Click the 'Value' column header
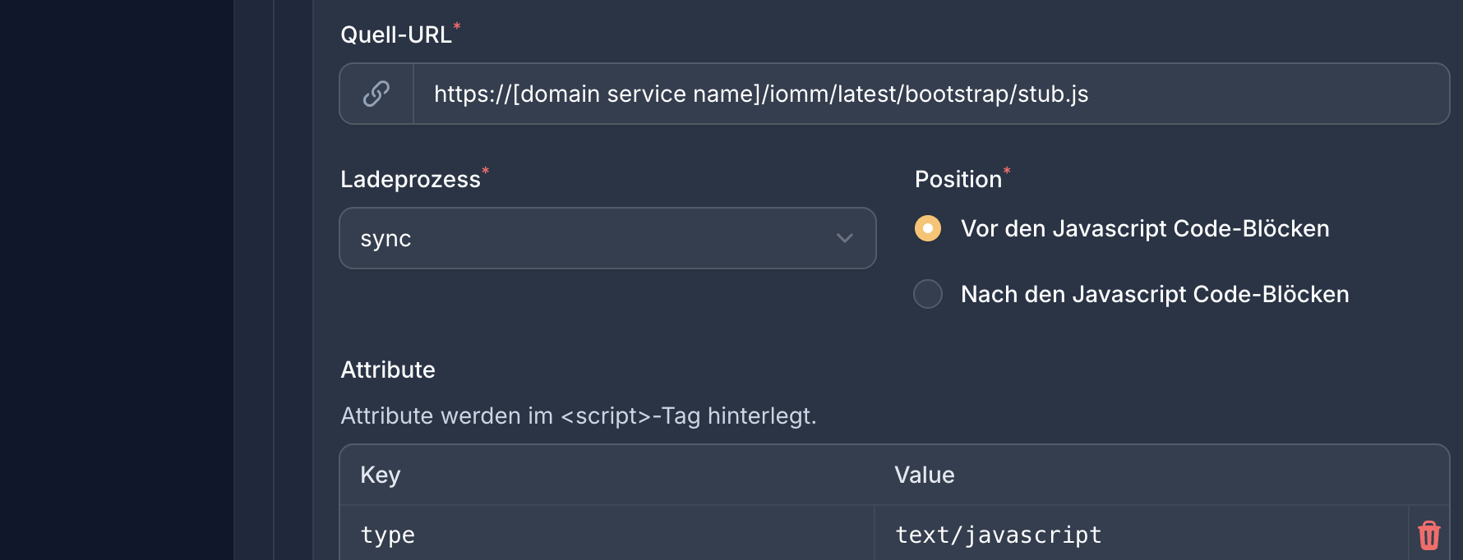The width and height of the screenshot is (1463, 560). [925, 475]
